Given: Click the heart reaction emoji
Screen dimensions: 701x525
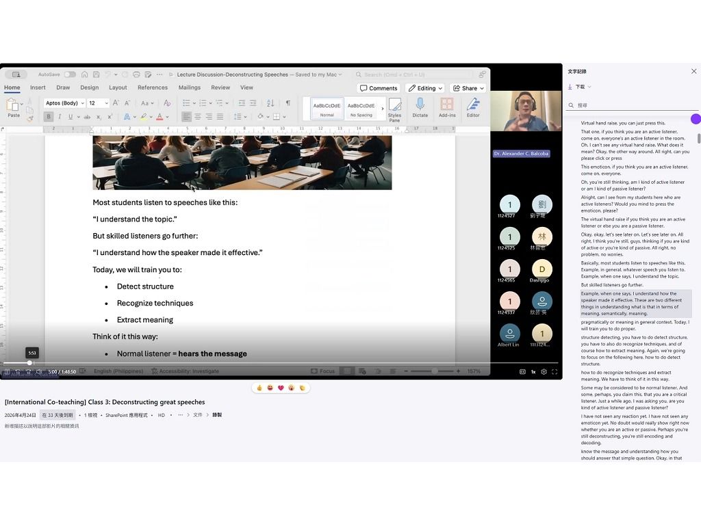Looking at the screenshot, I should point(281,388).
